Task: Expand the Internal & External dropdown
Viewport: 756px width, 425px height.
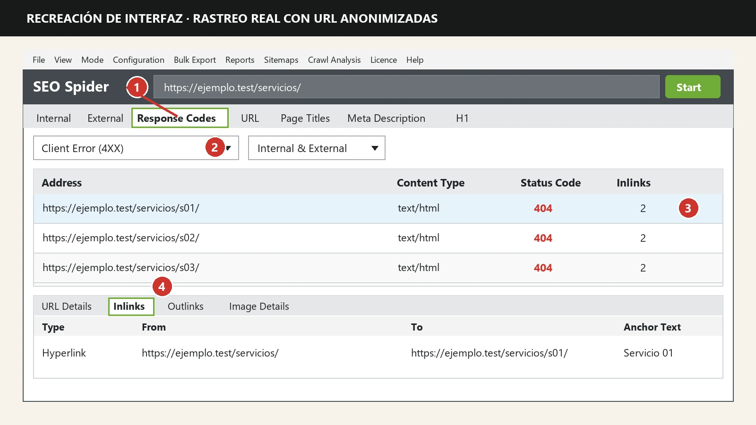Action: click(317, 148)
